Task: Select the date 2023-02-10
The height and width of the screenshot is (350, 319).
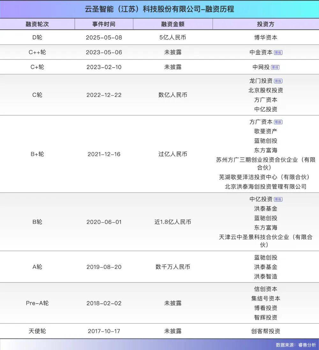Action: pos(104,67)
